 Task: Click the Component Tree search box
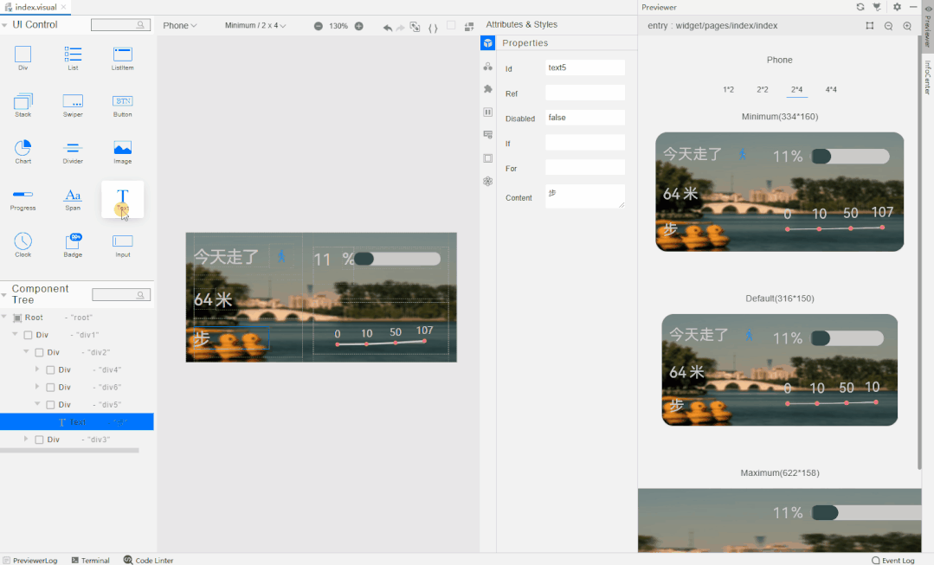point(121,295)
